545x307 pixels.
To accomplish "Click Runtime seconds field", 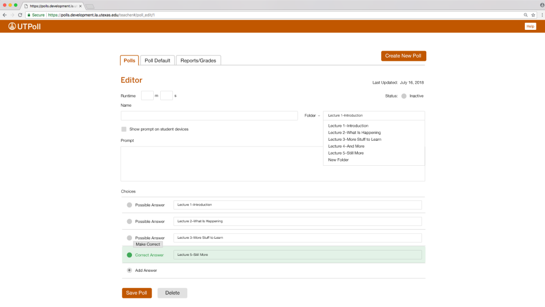I will 167,96.
